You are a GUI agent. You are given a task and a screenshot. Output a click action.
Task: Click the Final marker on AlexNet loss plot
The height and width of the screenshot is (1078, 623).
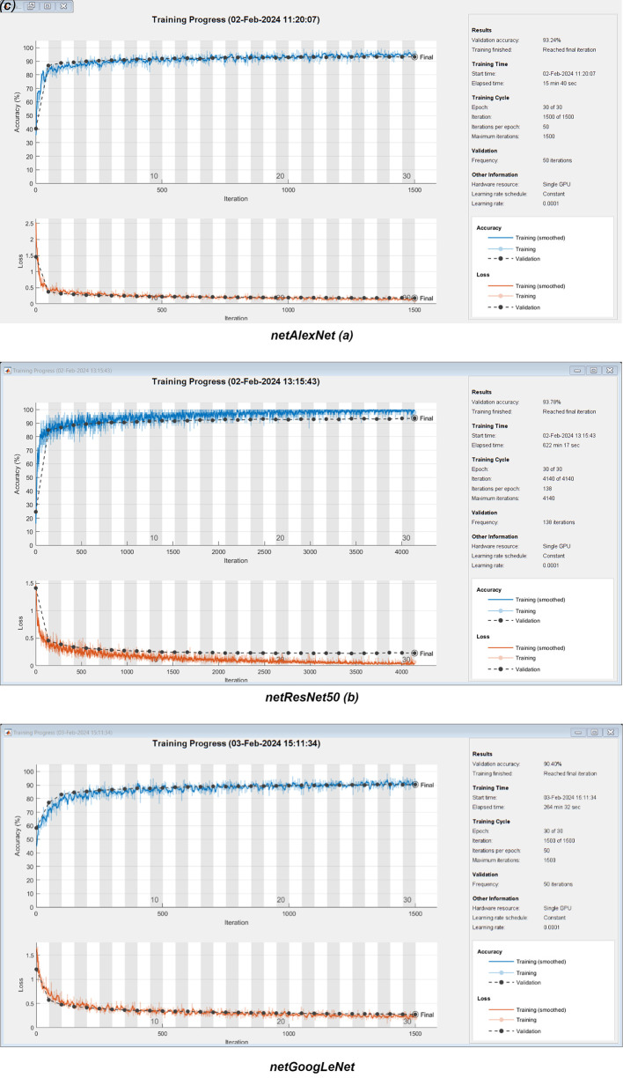coord(414,298)
